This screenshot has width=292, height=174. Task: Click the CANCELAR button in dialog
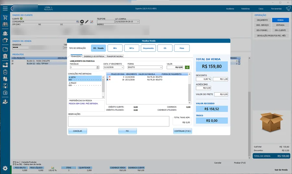pos(78,131)
